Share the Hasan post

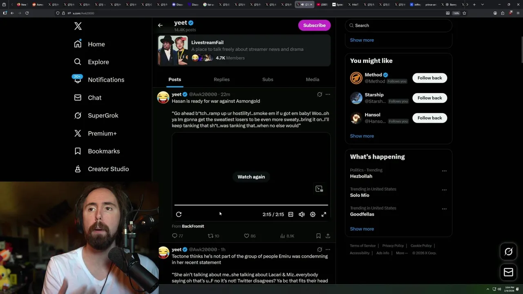328,236
